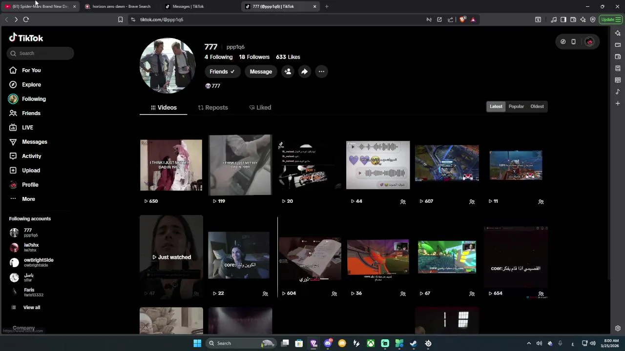Expand the More menu in sidebar
The width and height of the screenshot is (625, 351).
[28, 199]
